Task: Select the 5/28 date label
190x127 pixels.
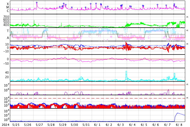Action: click(51, 125)
